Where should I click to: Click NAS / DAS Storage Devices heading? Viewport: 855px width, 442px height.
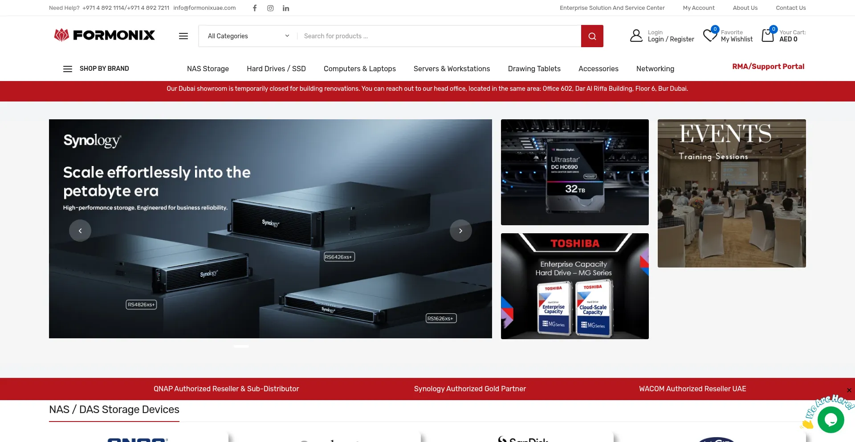click(114, 410)
